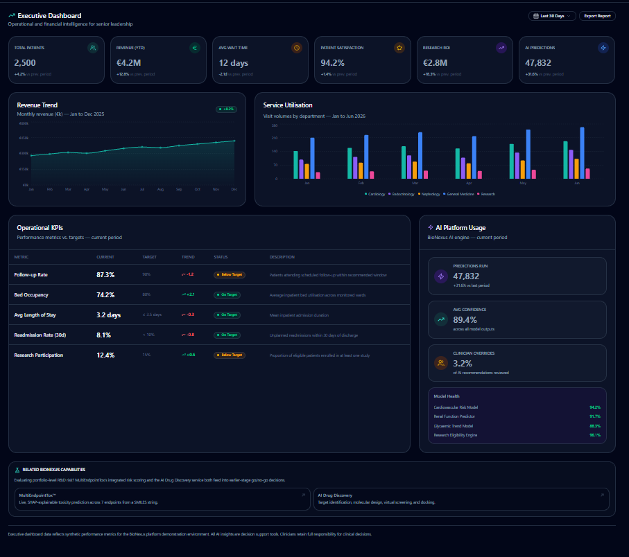Click the Research Participation metric name

pos(39,355)
